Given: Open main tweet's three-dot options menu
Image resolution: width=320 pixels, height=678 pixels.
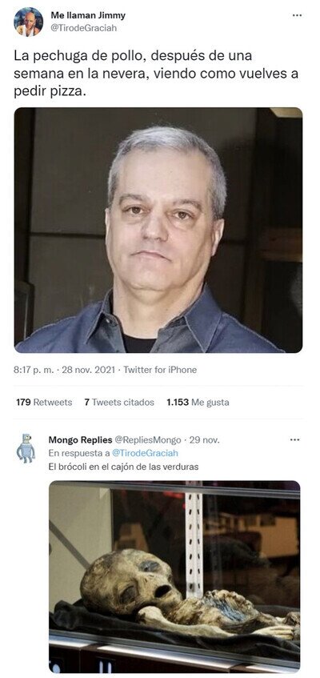Looking at the screenshot, I should [x=297, y=15].
